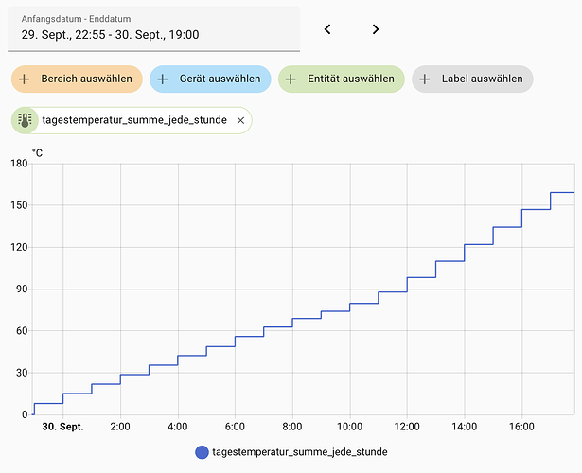Click the 120 y-axis value
Screen dimensions: 582x473
[x=19, y=247]
